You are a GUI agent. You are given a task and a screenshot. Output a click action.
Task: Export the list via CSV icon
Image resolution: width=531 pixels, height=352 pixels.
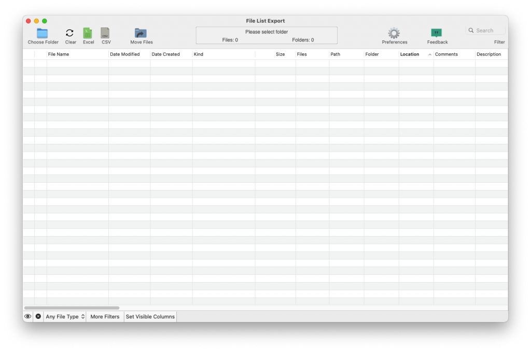click(105, 33)
